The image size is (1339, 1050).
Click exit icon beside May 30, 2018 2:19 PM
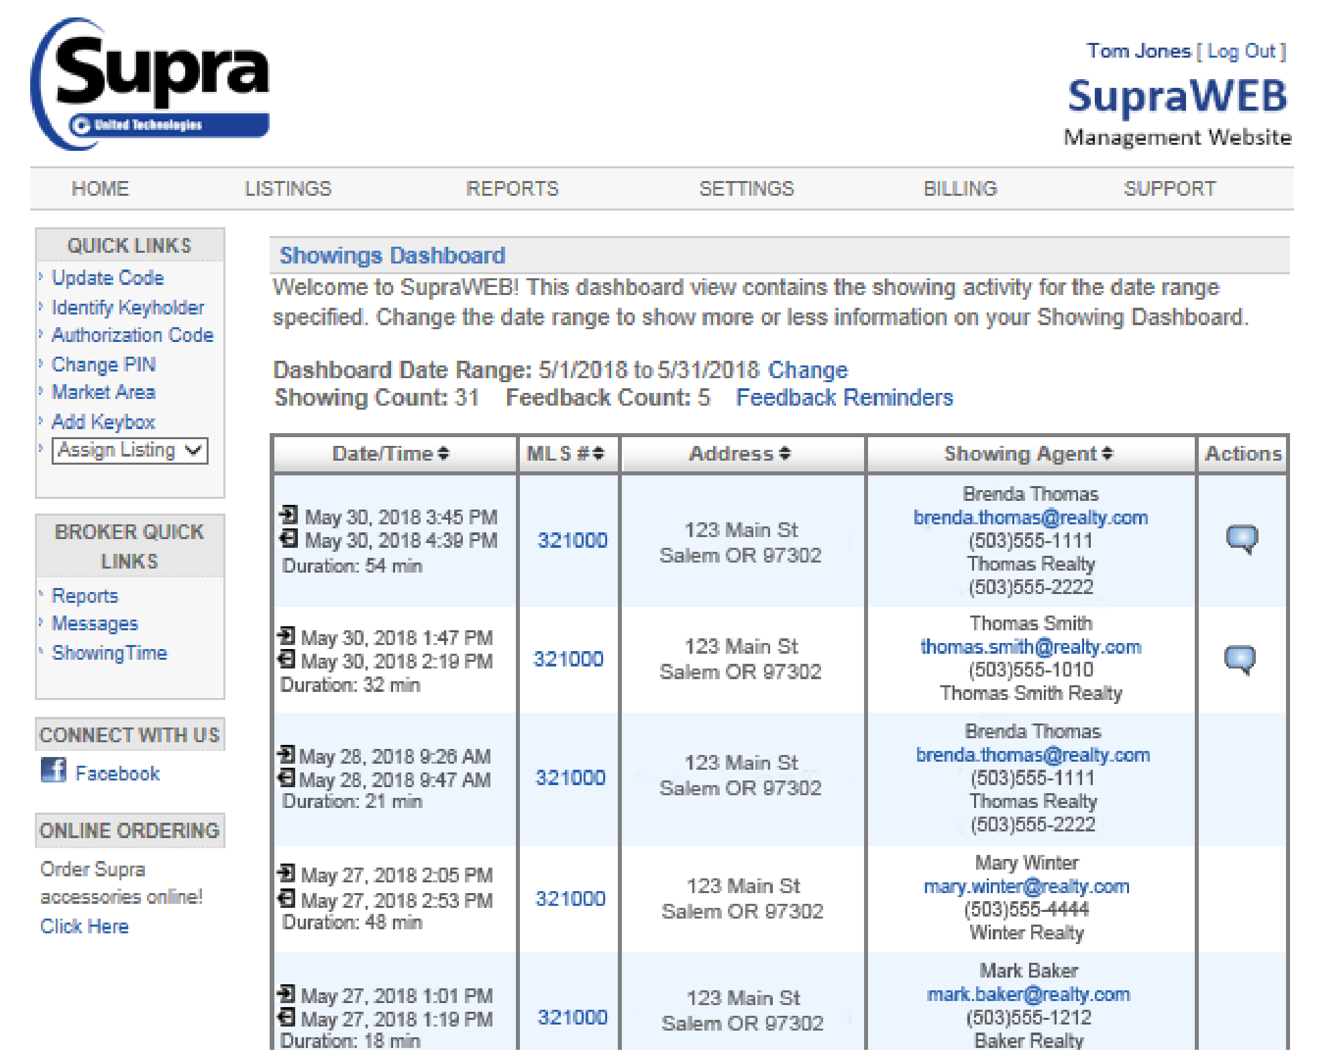pyautogui.click(x=286, y=659)
